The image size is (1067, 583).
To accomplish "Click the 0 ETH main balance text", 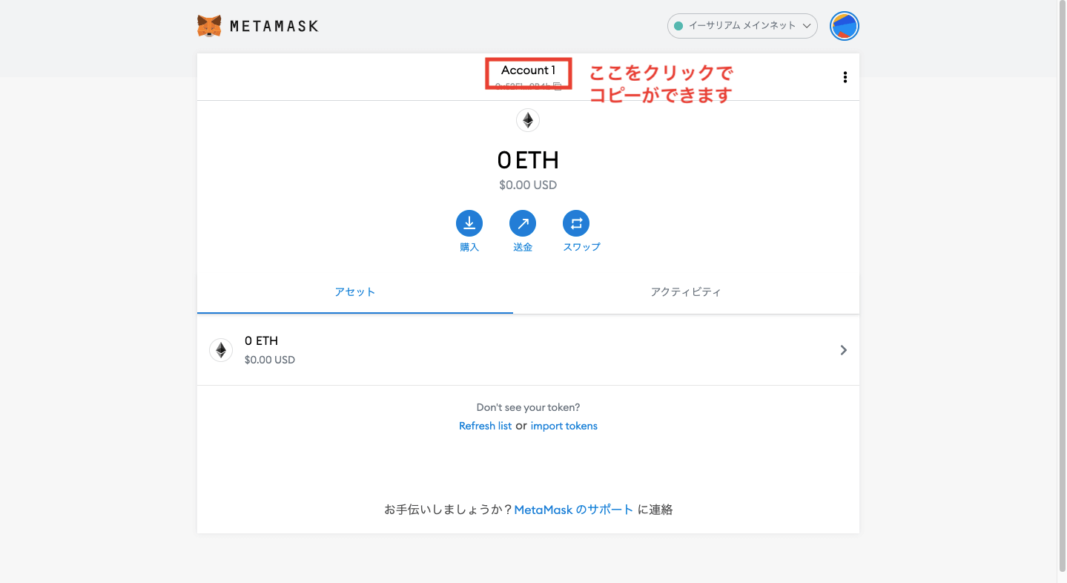I will pos(528,159).
